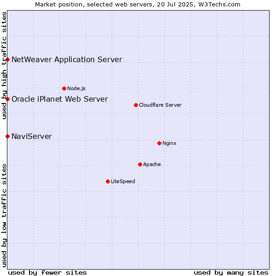
Task: Click the 'NetWeaver Application Server' label
Action: click(67, 59)
